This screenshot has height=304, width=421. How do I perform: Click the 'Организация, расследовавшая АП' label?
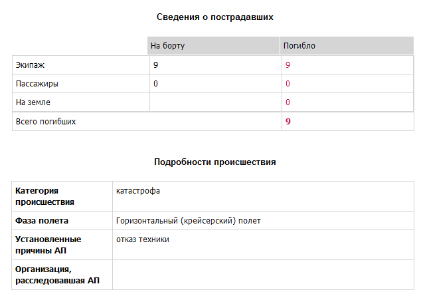click(58, 275)
